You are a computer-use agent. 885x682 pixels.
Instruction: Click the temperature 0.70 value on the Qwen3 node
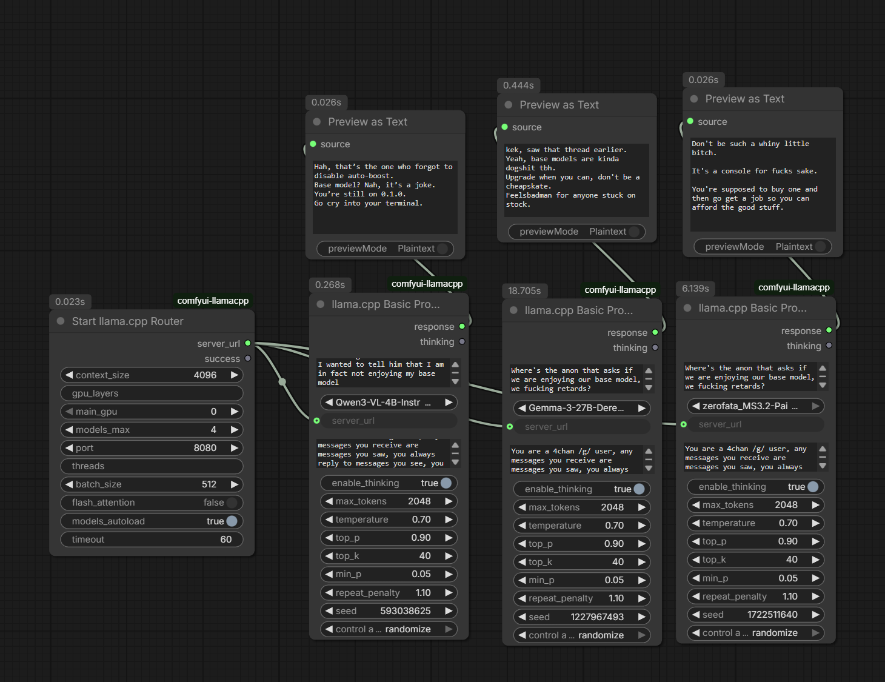click(x=421, y=520)
